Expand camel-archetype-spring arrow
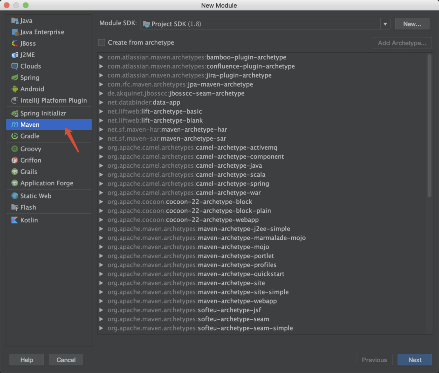The image size is (439, 373). coord(101,184)
